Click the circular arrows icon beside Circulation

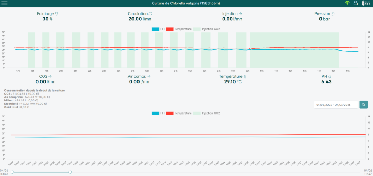point(150,14)
